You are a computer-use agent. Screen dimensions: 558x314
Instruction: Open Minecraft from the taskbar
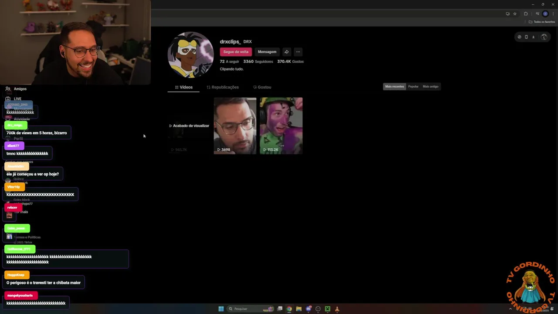(x=327, y=309)
